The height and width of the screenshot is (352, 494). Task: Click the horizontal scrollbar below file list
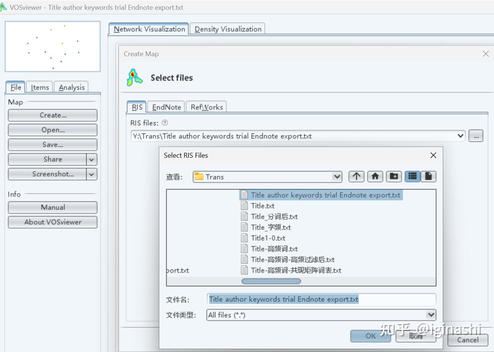pyautogui.click(x=271, y=281)
